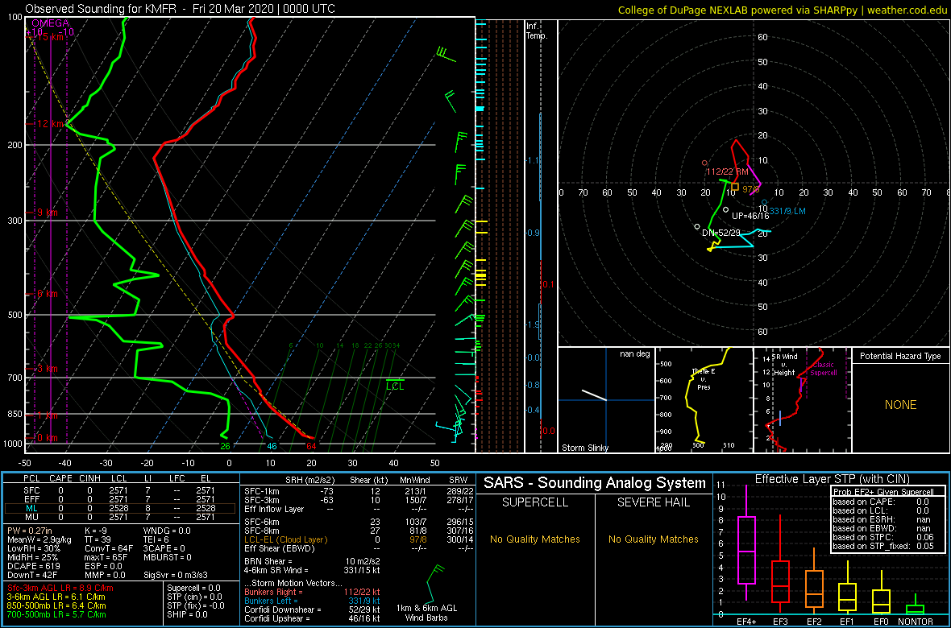Image resolution: width=951 pixels, height=628 pixels.
Task: Click the weather.cod.edu NEXLAB credit text
Action: click(783, 9)
